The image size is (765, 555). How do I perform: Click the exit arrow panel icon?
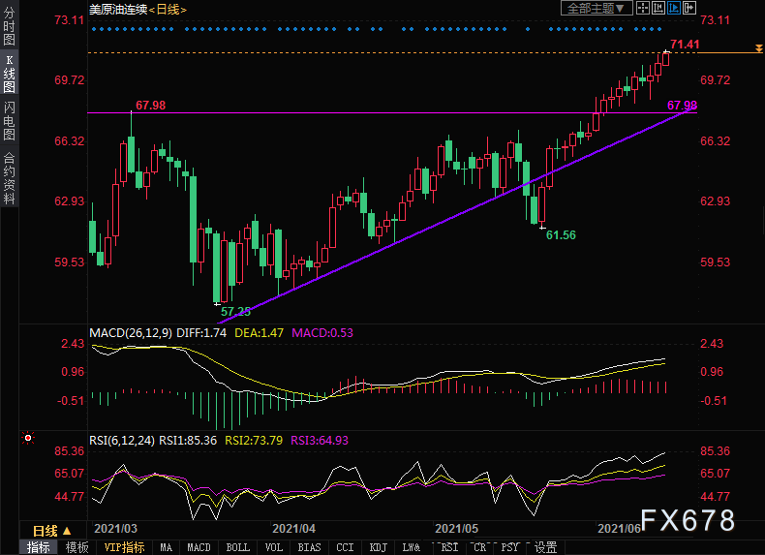pyautogui.click(x=689, y=8)
